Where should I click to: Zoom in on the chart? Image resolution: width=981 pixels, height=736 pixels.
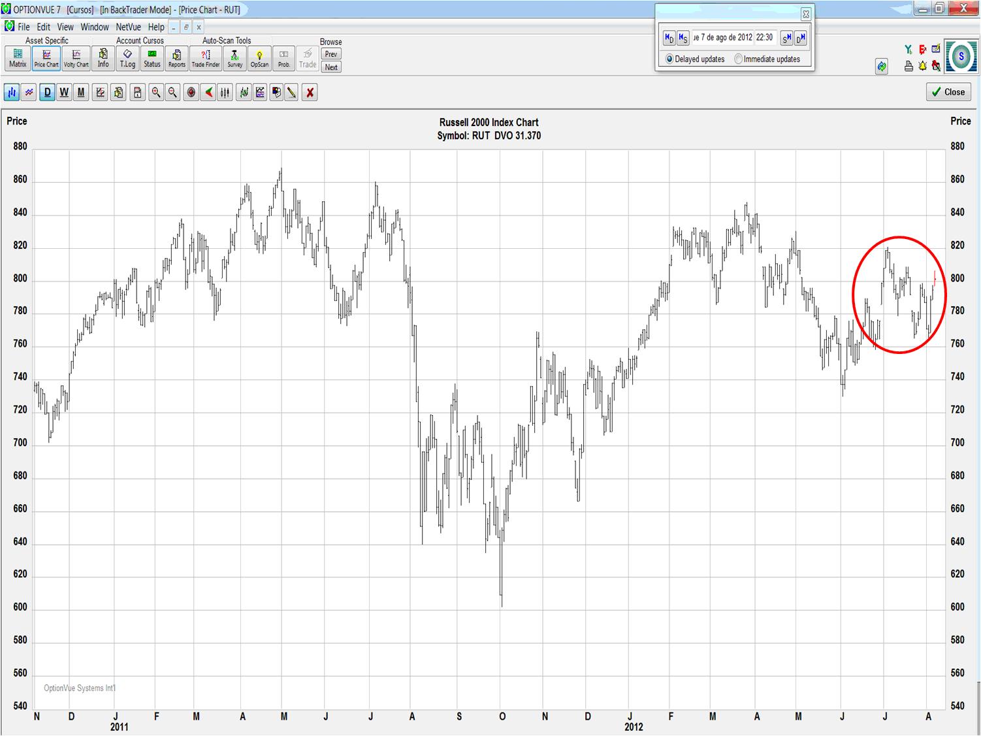click(156, 93)
